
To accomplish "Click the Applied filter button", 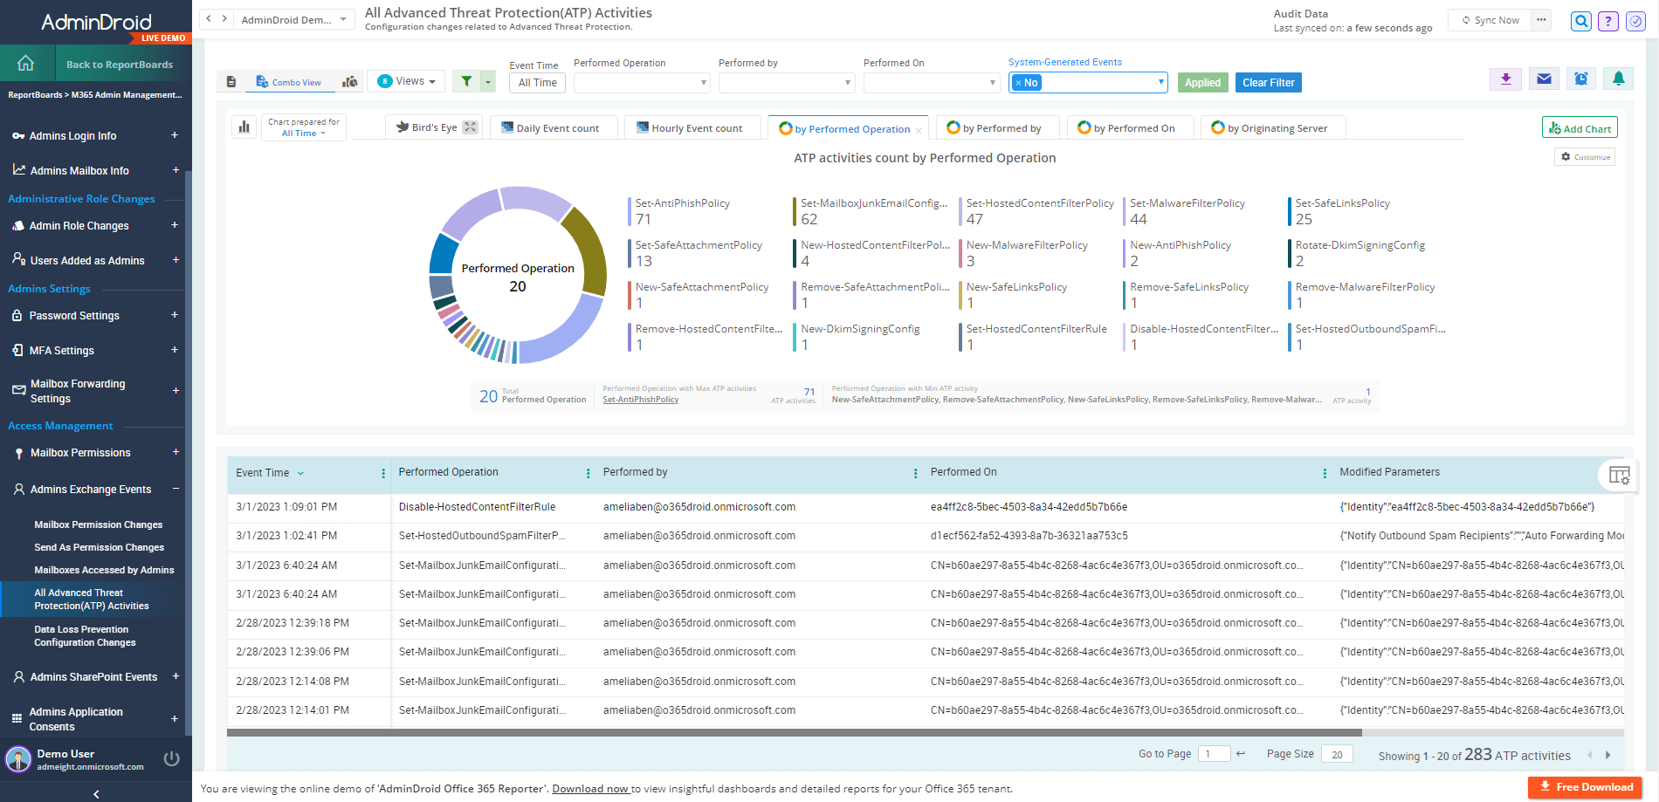I will point(1202,82).
